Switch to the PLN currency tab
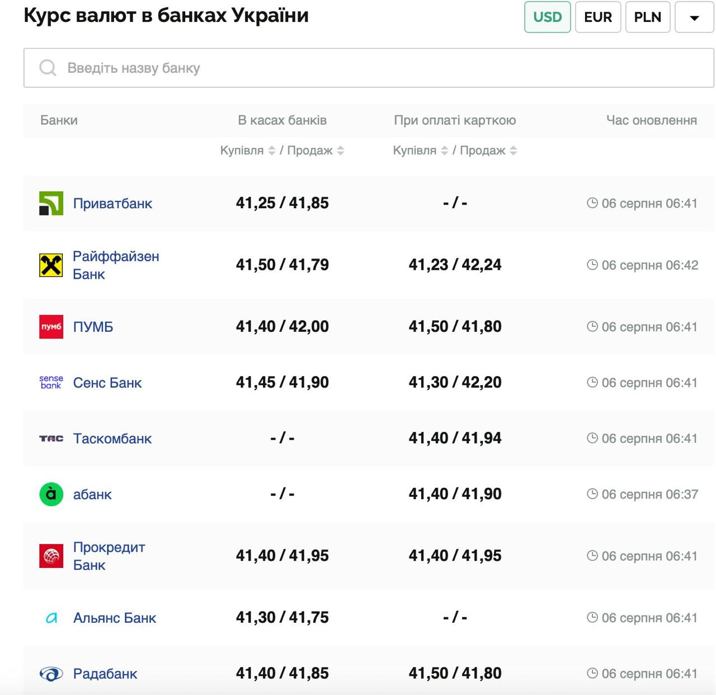The height and width of the screenshot is (695, 716). coord(647,17)
